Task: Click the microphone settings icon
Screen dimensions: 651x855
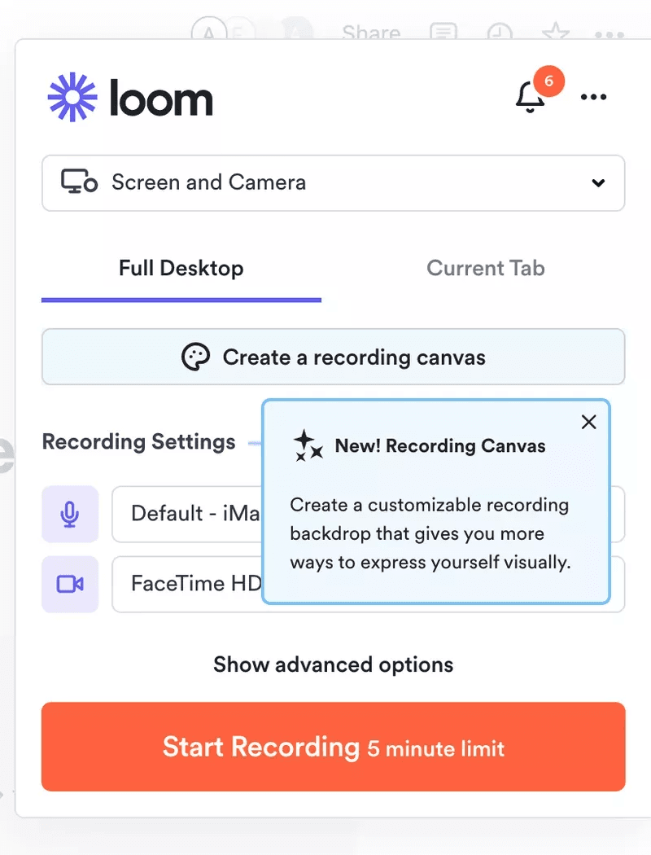Action: (x=70, y=515)
